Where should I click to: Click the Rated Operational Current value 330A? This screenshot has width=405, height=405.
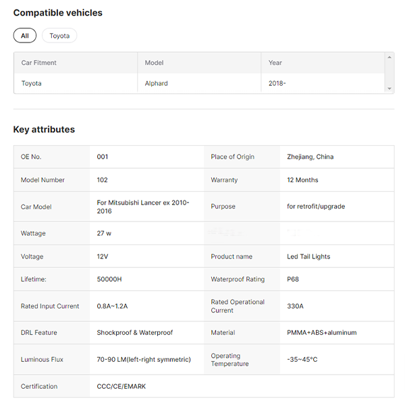[x=295, y=306]
